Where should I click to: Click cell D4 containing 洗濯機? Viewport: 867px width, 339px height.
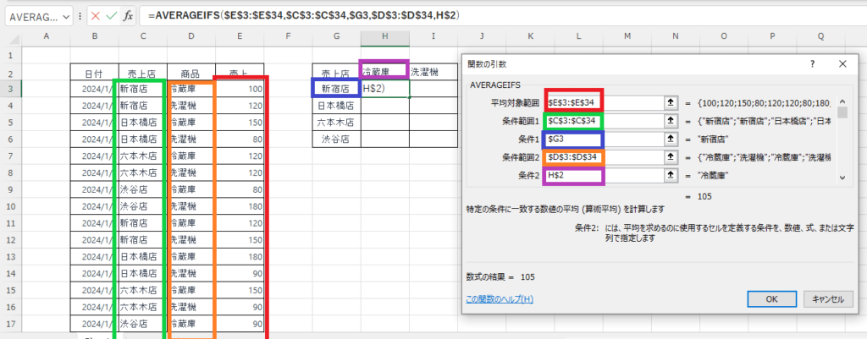point(191,105)
